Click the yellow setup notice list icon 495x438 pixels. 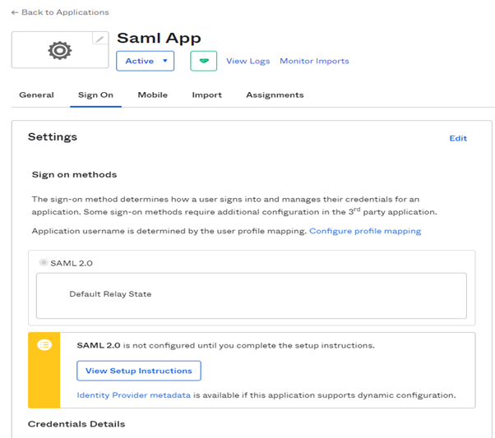(x=44, y=345)
